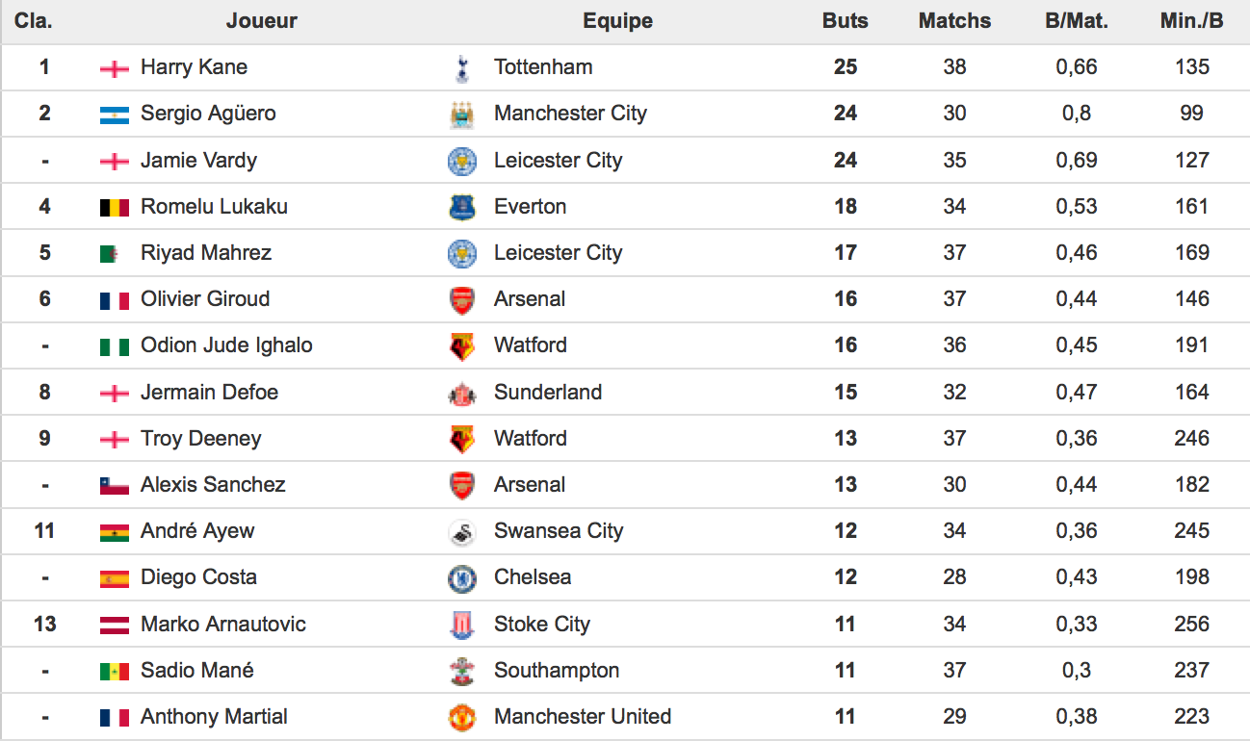Viewport: 1250px width, 741px height.
Task: Open Jamie Vardy player link
Action: pyautogui.click(x=198, y=160)
